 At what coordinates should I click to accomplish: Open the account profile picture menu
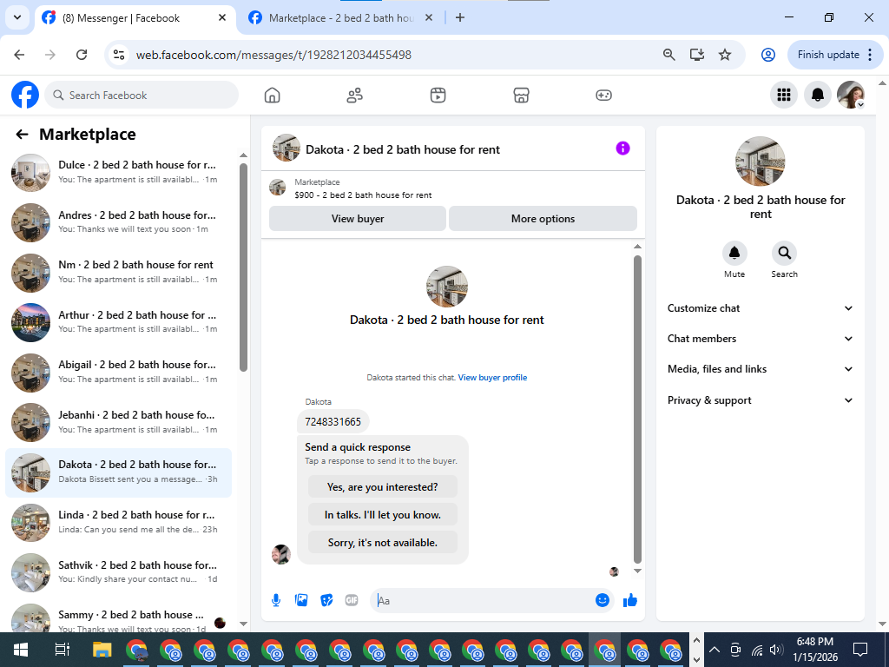pyautogui.click(x=851, y=95)
